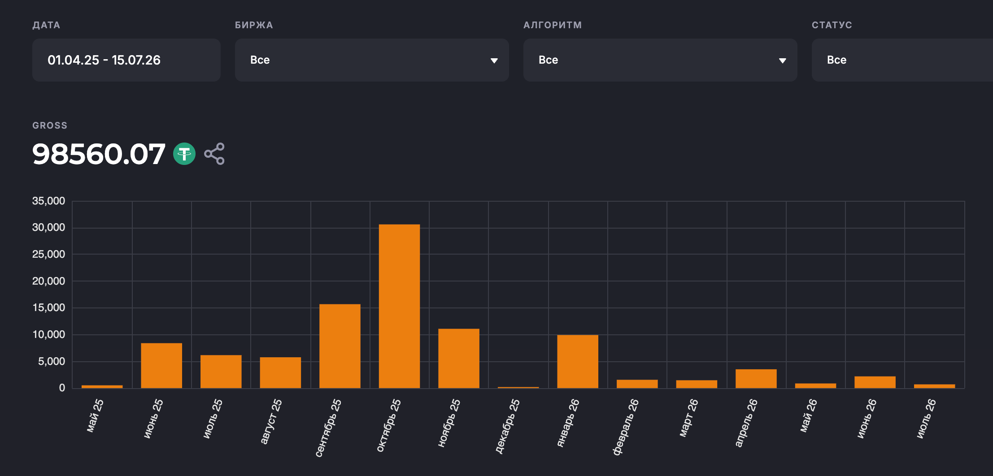Click the март 26 bar
This screenshot has width=993, height=476.
point(697,384)
